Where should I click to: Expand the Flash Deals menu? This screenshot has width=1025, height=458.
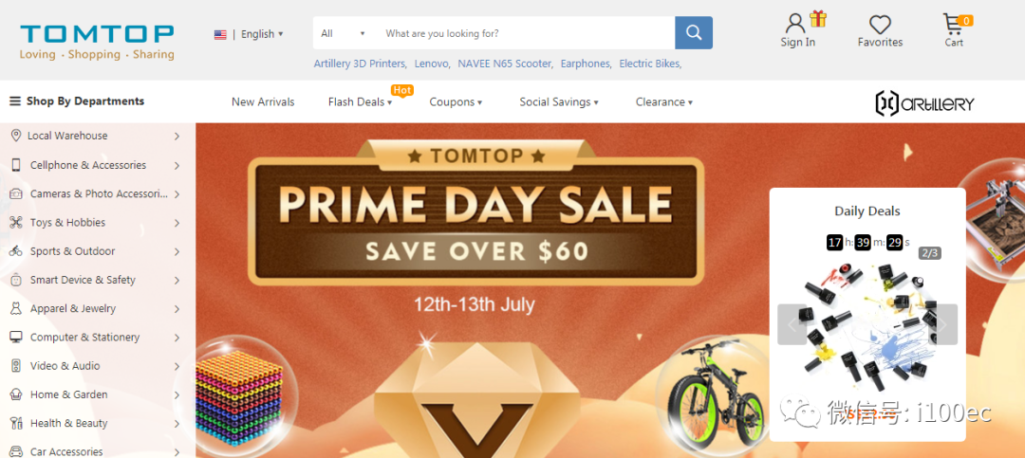pyautogui.click(x=361, y=101)
